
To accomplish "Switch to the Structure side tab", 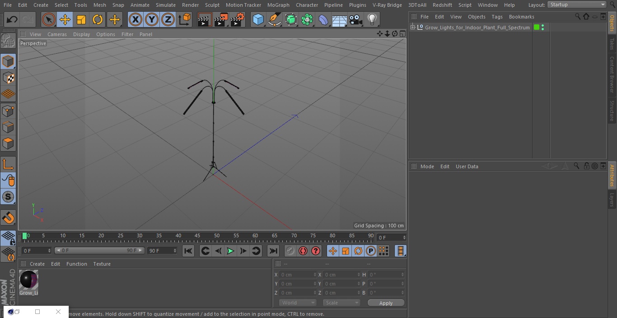I will coord(612,111).
